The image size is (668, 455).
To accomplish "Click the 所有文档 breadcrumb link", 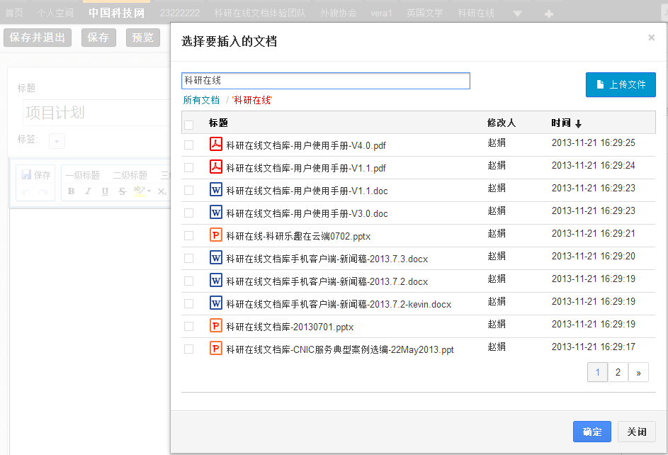I will click(x=201, y=101).
